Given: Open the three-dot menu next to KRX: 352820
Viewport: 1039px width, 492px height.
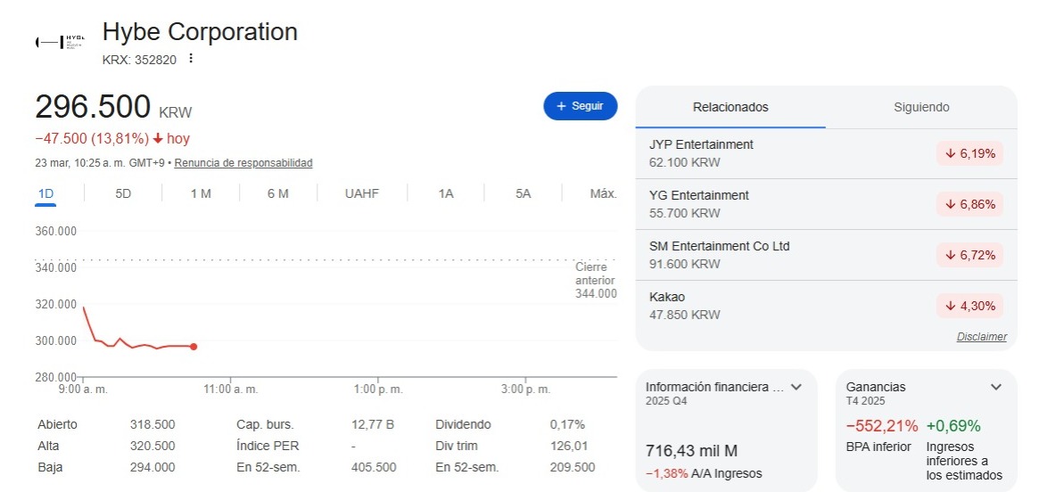Looking at the screenshot, I should [x=191, y=59].
